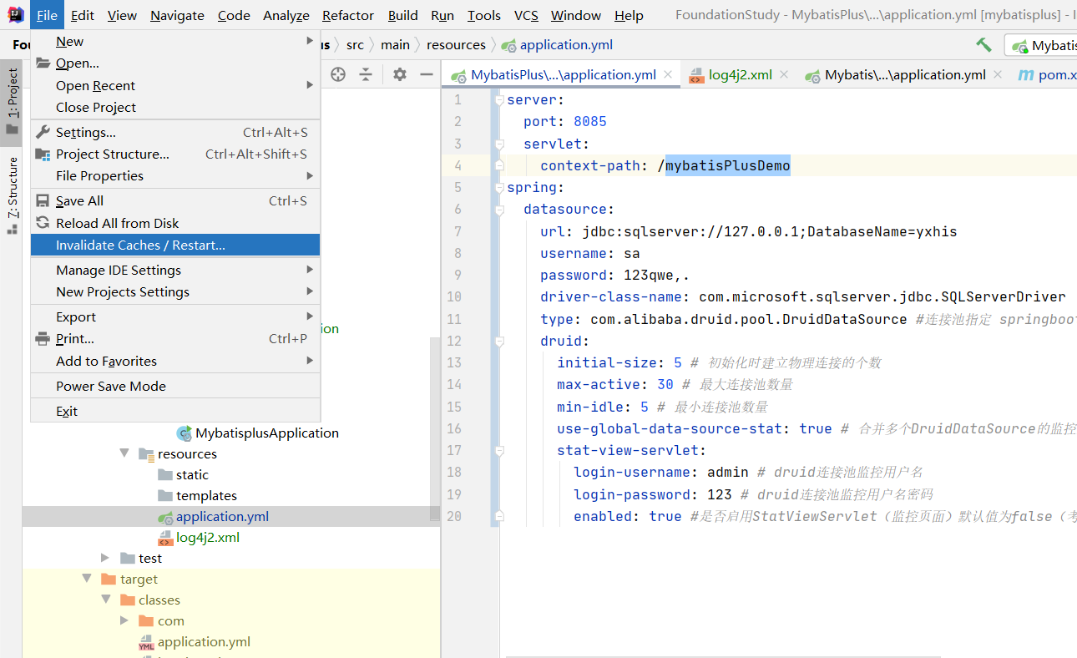Click the Build project hammer icon

click(x=984, y=45)
